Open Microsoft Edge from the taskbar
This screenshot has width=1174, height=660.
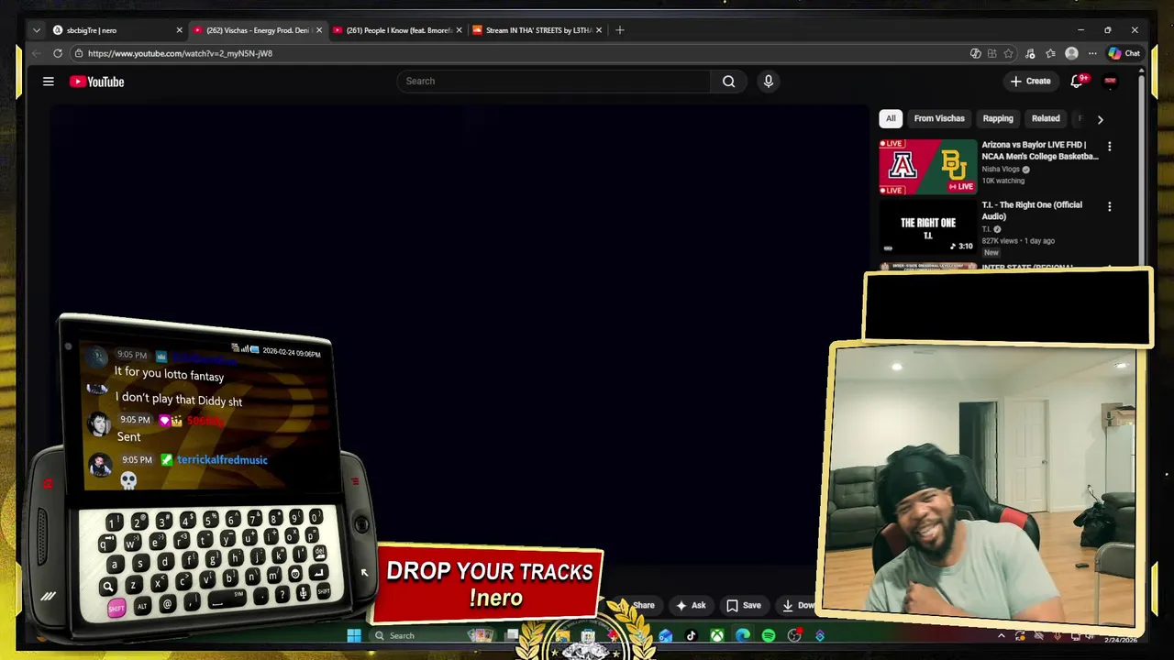743,635
